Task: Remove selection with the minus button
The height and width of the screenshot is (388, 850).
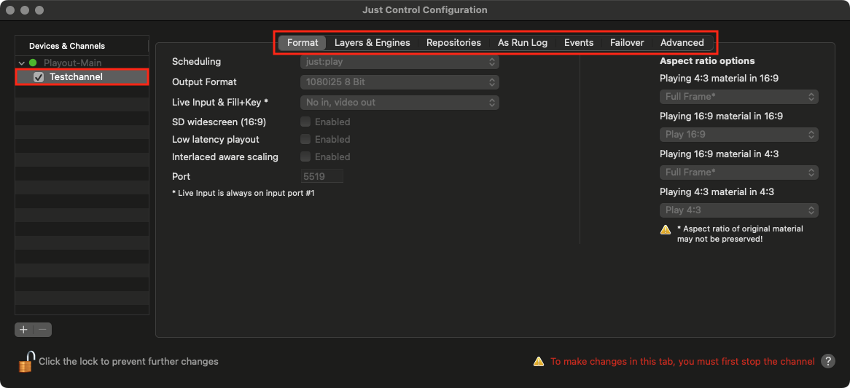Action: click(x=43, y=330)
